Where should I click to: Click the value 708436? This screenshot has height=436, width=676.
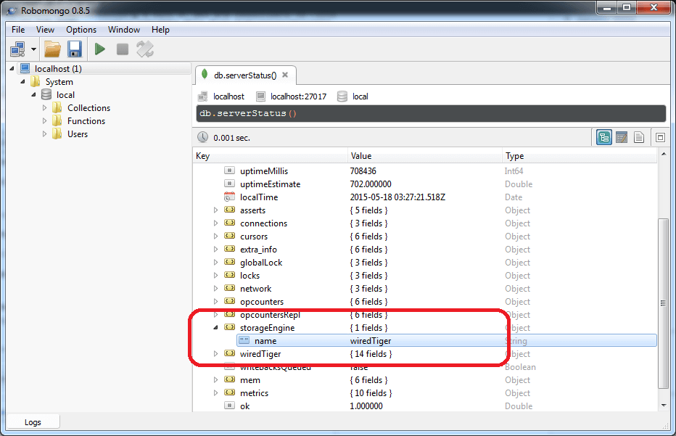tap(363, 170)
